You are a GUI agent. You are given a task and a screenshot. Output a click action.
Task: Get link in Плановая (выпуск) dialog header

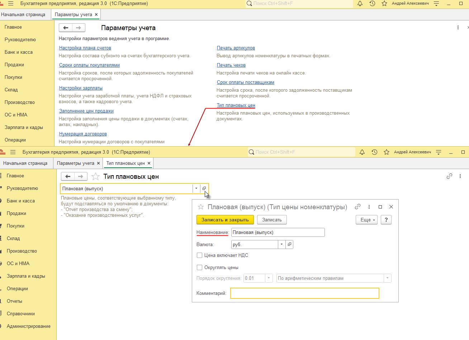pos(357,207)
